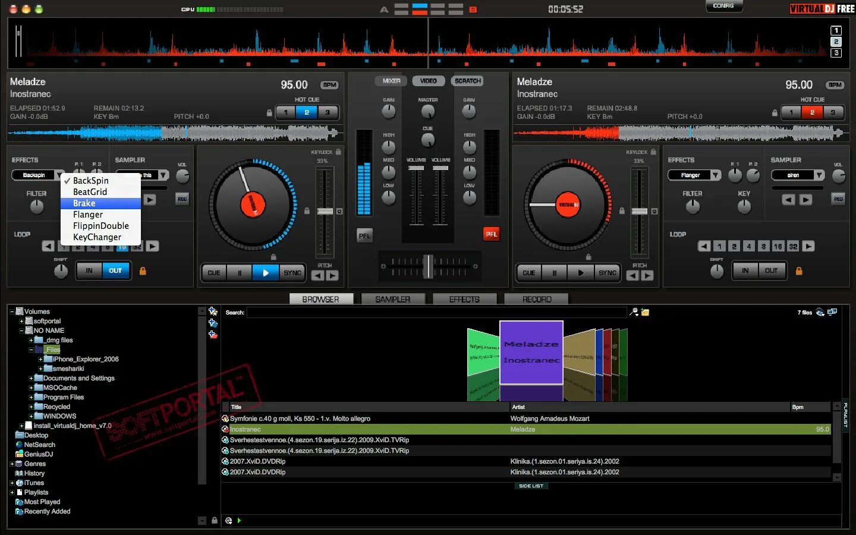Click CUE on the right deck
The image size is (856, 535).
point(529,273)
